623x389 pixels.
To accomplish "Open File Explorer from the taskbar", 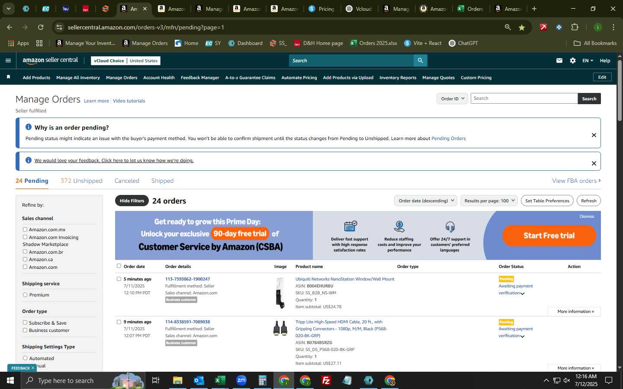I will (x=178, y=380).
